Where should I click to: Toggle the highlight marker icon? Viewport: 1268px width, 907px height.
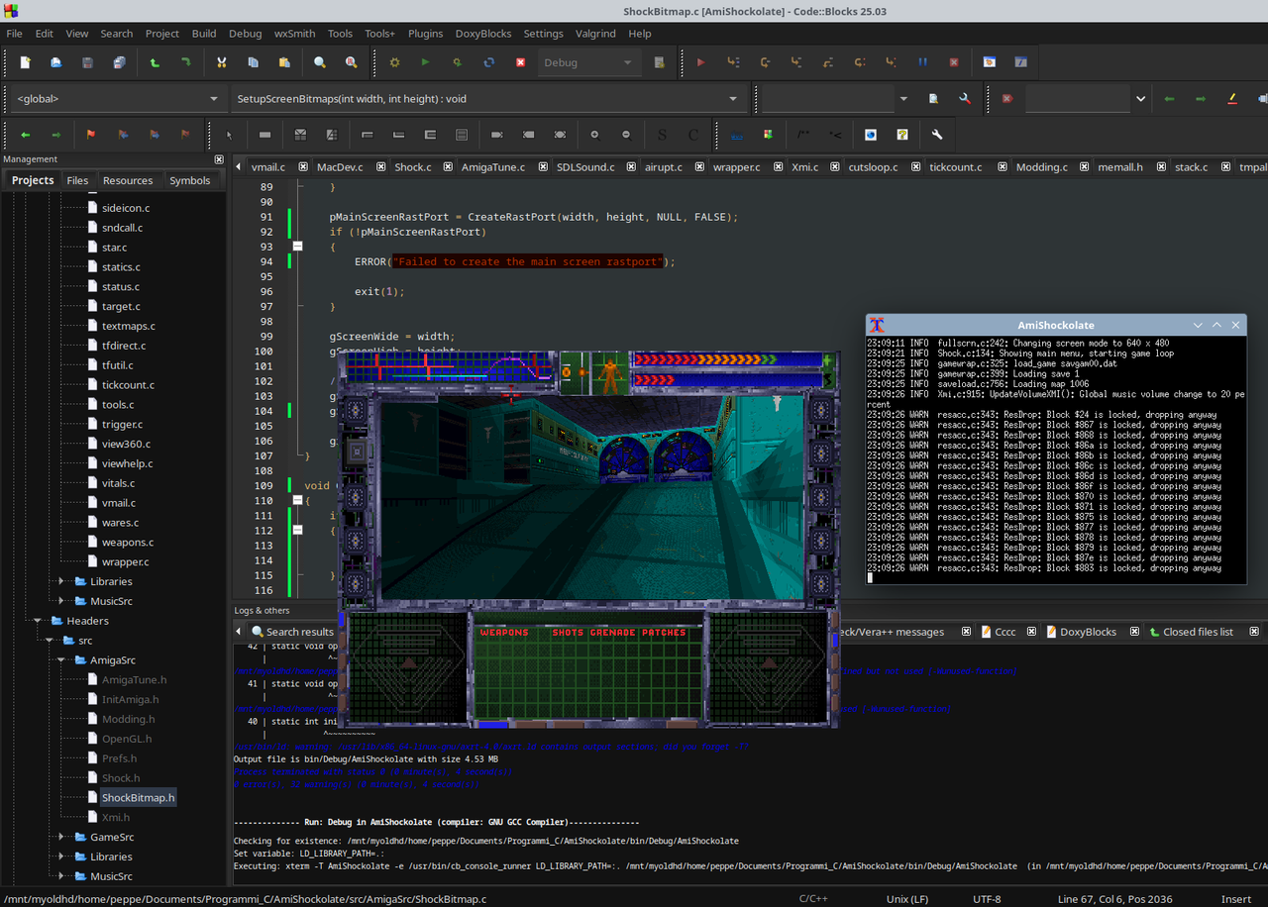click(1232, 99)
